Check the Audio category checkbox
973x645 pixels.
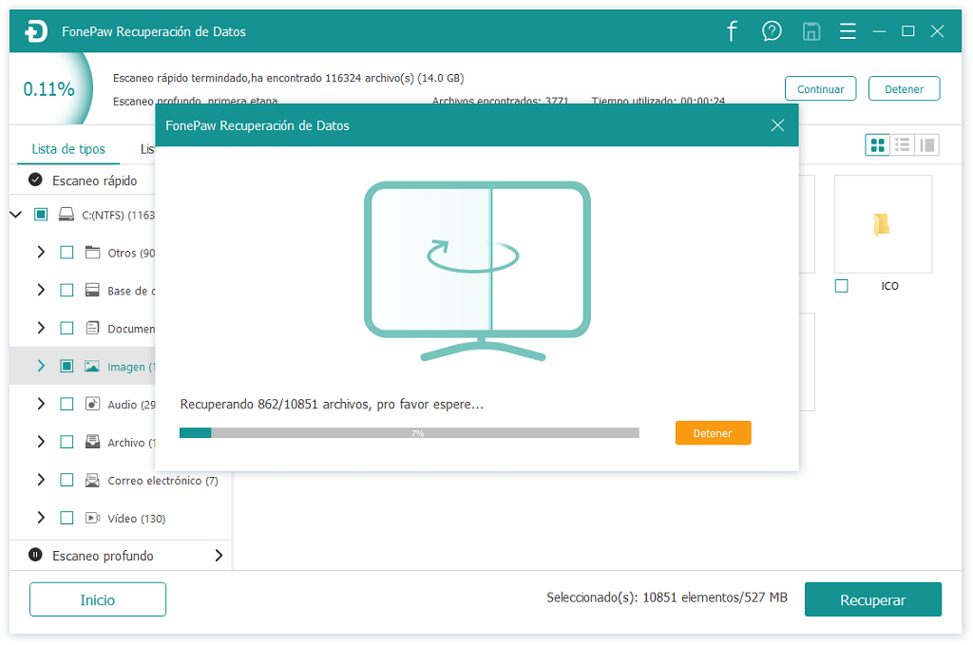coord(67,404)
